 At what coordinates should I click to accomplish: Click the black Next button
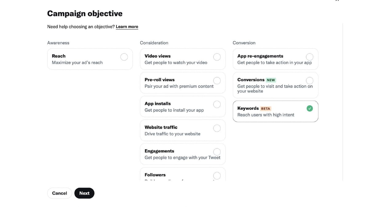pos(84,193)
